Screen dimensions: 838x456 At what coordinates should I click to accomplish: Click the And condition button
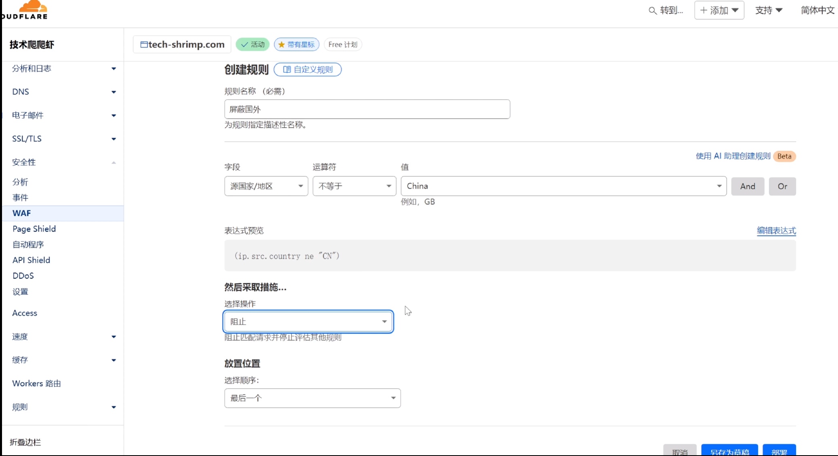coord(747,186)
